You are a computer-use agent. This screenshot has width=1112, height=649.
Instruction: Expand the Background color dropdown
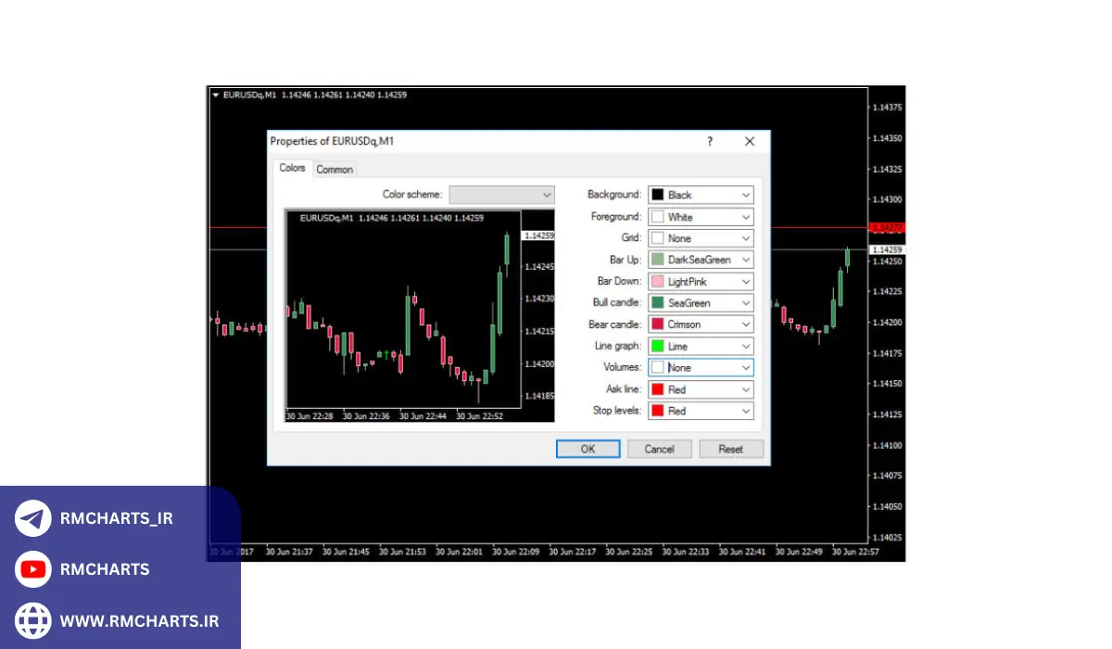[x=746, y=195]
